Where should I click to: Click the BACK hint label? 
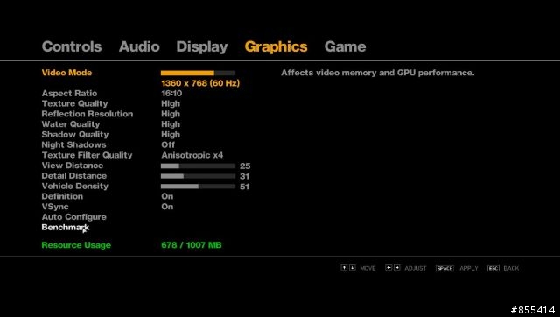(511, 268)
